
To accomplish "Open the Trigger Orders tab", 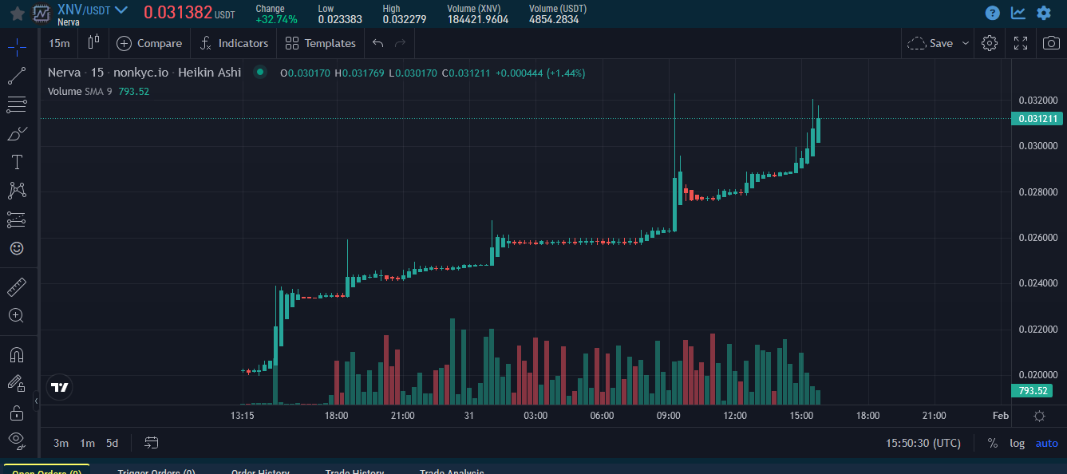I will [156, 470].
